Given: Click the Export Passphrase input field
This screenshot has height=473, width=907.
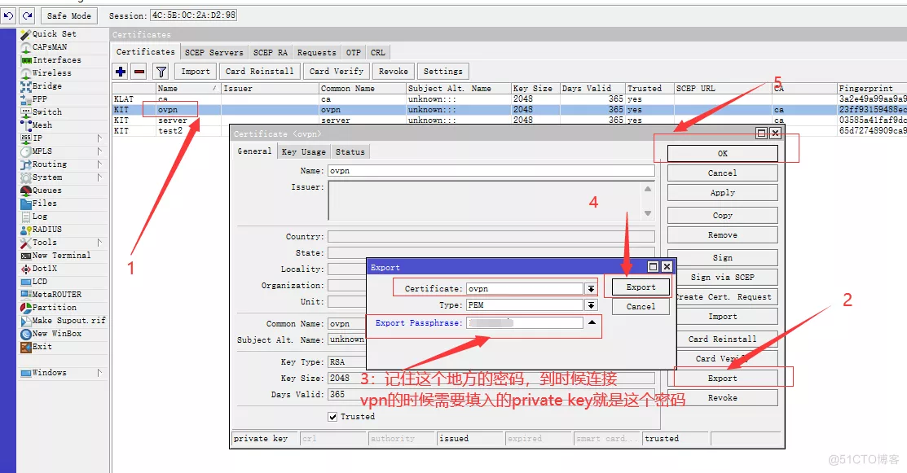Looking at the screenshot, I should 525,323.
